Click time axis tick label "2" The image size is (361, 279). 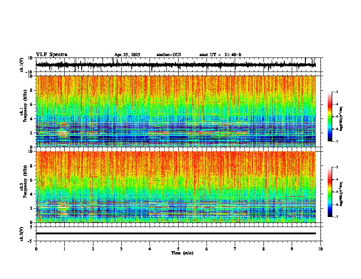(x=93, y=248)
